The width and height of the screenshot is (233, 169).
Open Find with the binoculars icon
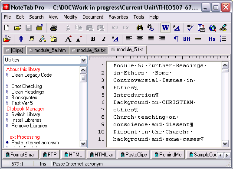click(140, 28)
